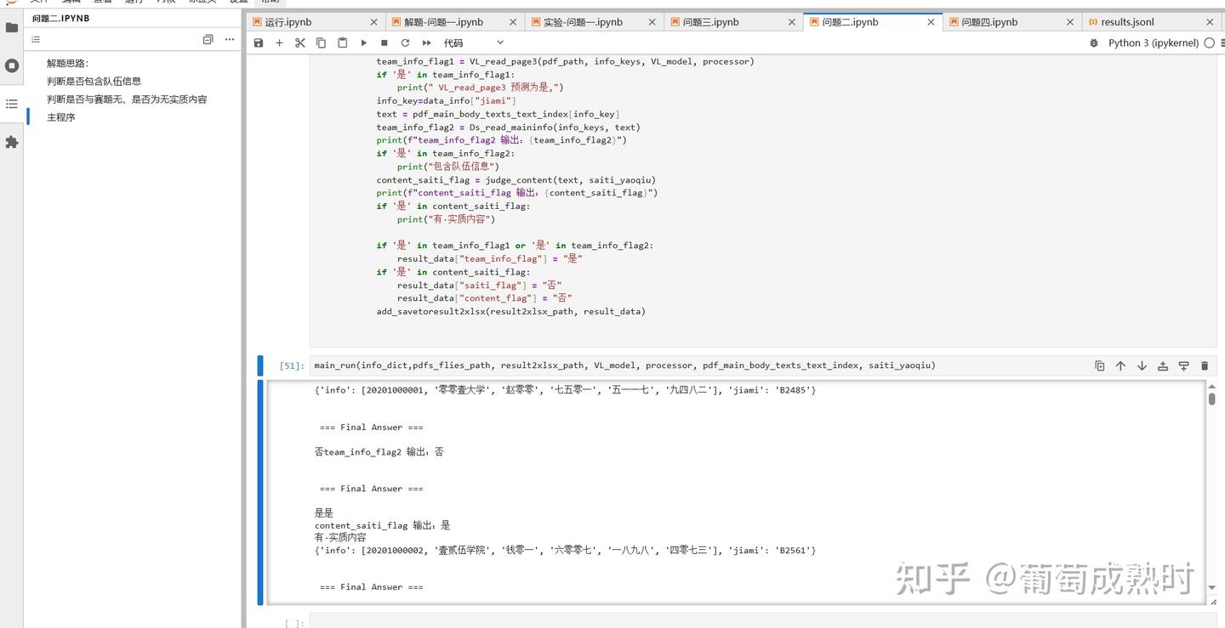Viewport: 1225px width, 628px height.
Task: Close the results.jsonl tab
Action: (1211, 22)
